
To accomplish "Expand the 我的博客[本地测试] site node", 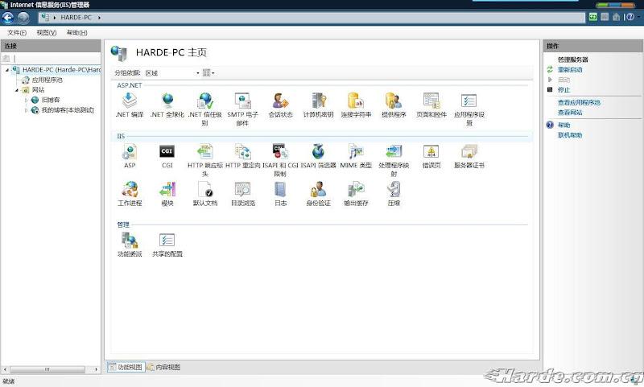I will coord(27,110).
